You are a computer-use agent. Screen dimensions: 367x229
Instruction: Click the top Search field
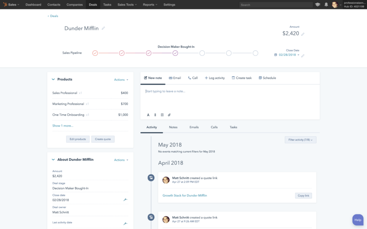(276, 4)
